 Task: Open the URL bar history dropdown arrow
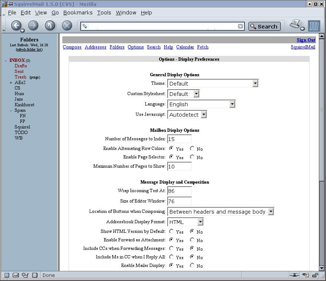point(240,26)
